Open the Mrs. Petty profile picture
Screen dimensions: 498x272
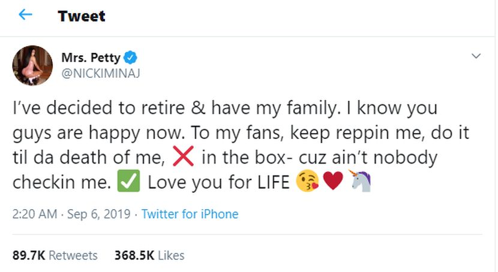32,65
